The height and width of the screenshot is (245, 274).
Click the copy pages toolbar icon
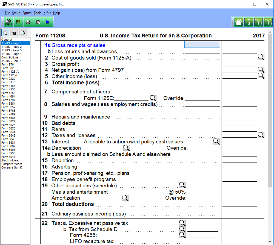pyautogui.click(x=38, y=22)
